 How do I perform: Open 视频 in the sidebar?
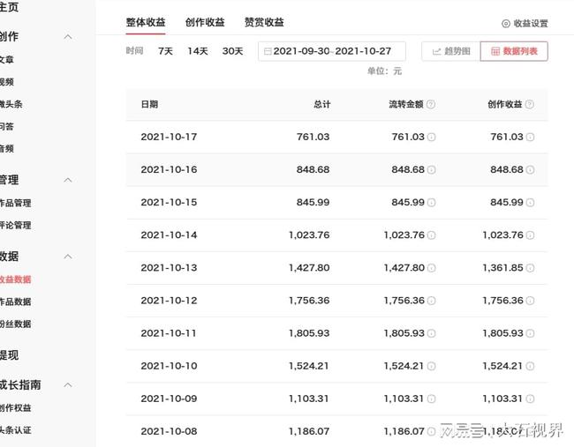click(6, 82)
